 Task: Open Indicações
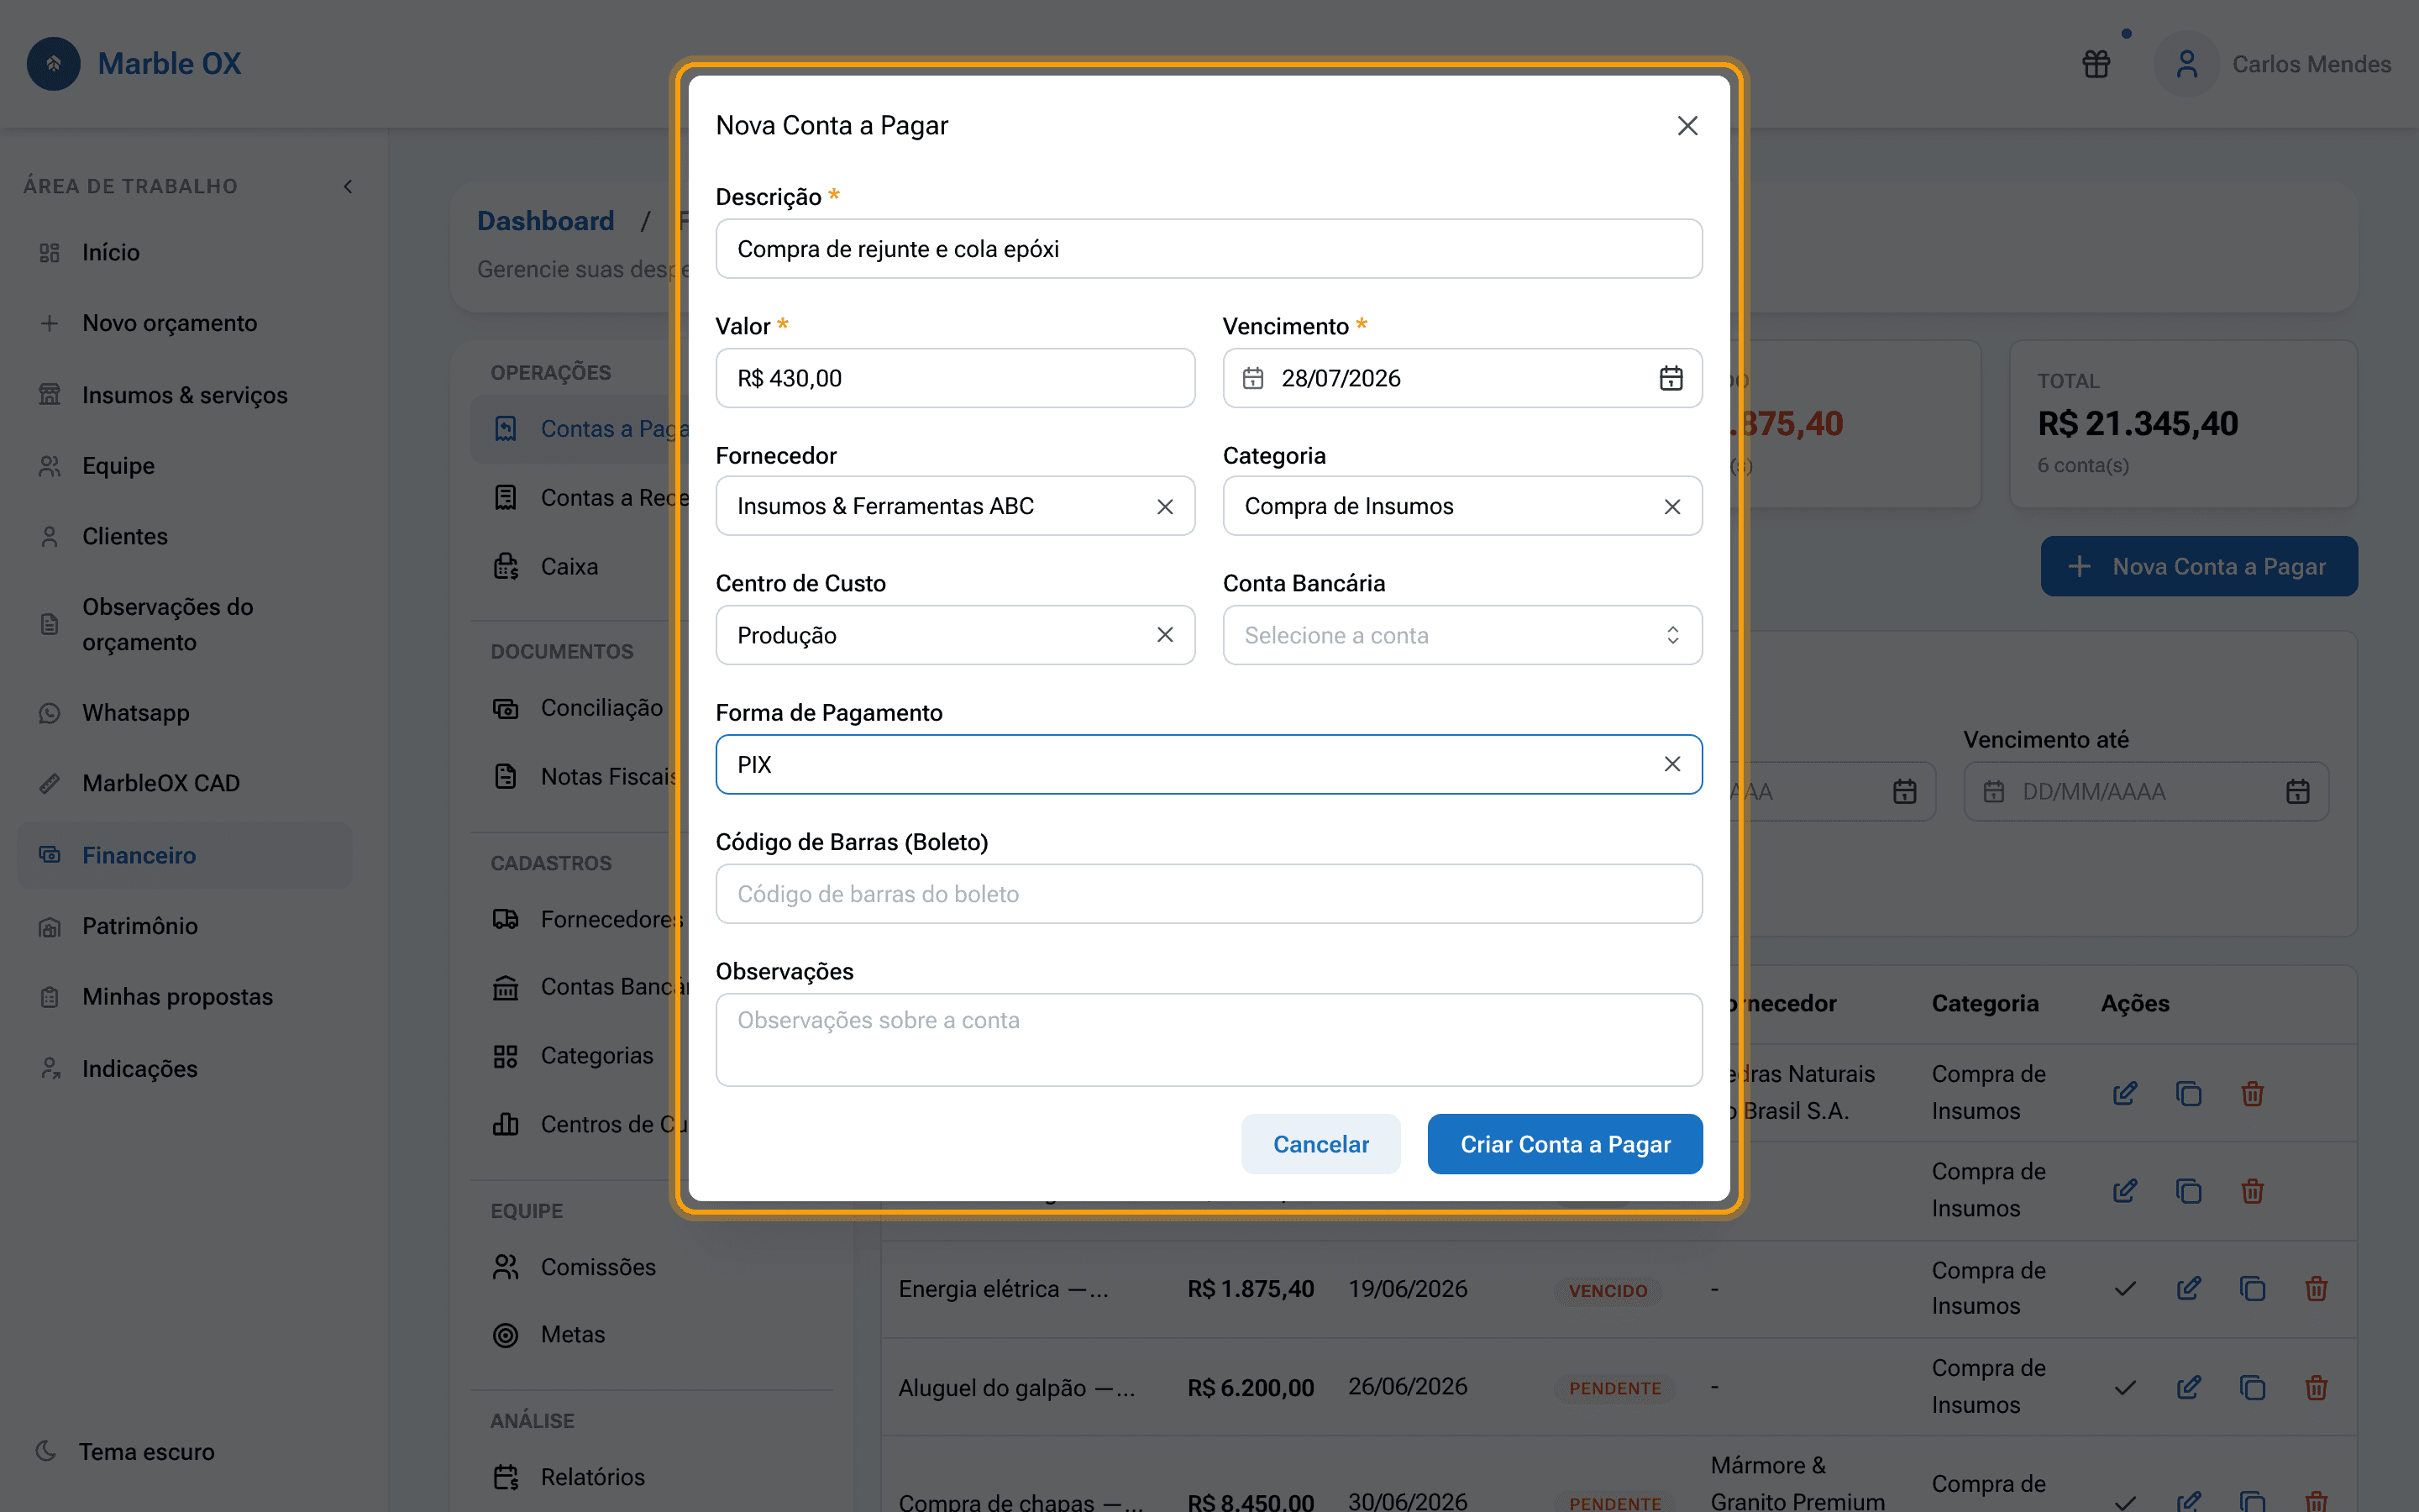coord(185,1069)
